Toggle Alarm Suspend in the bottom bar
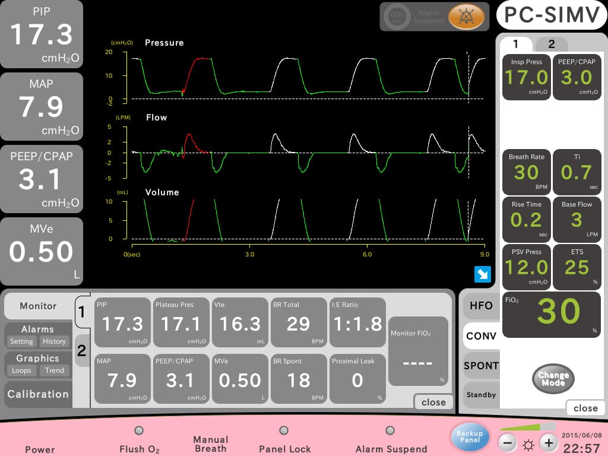Viewport: 608px width, 456px height. (x=390, y=430)
